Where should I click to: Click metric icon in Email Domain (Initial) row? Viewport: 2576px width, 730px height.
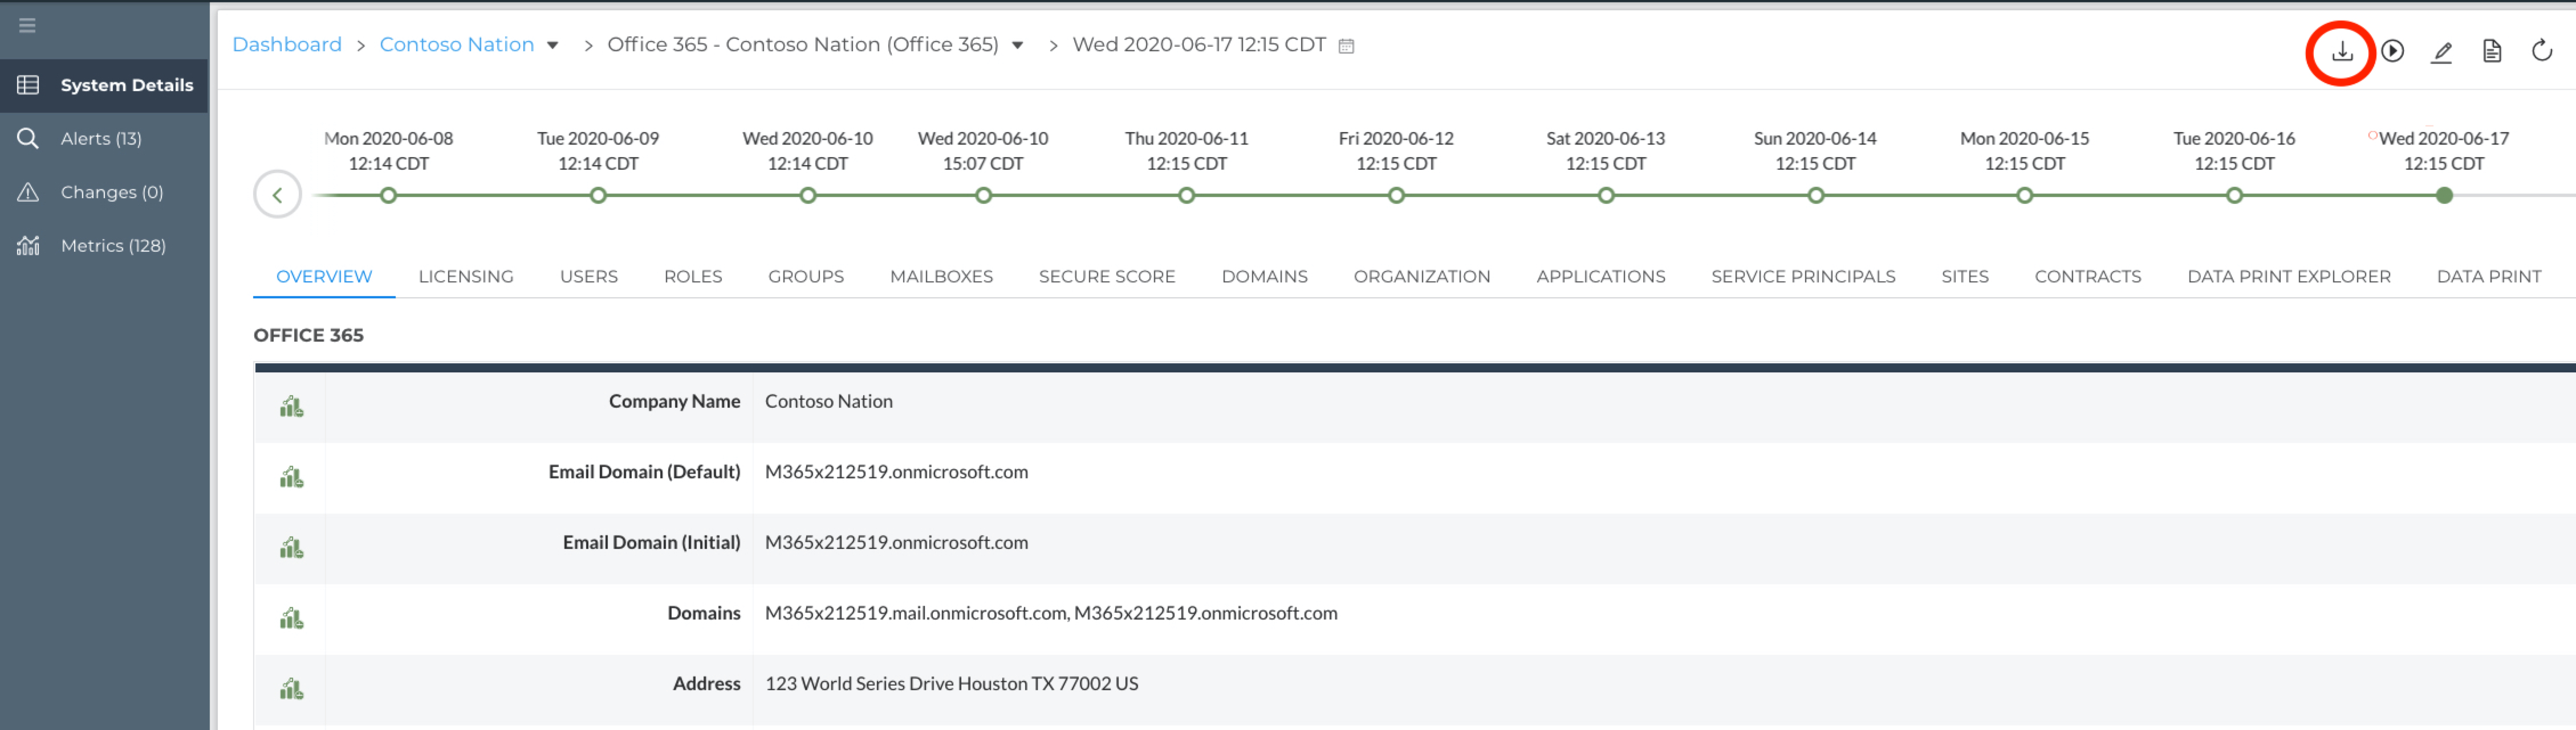coord(291,548)
